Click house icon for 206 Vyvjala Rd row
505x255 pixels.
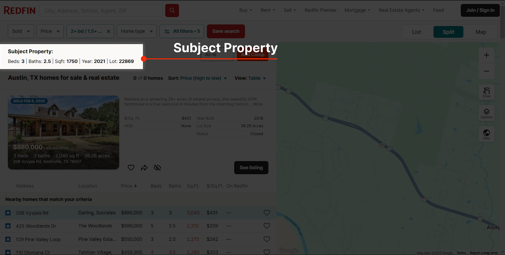click(8, 213)
